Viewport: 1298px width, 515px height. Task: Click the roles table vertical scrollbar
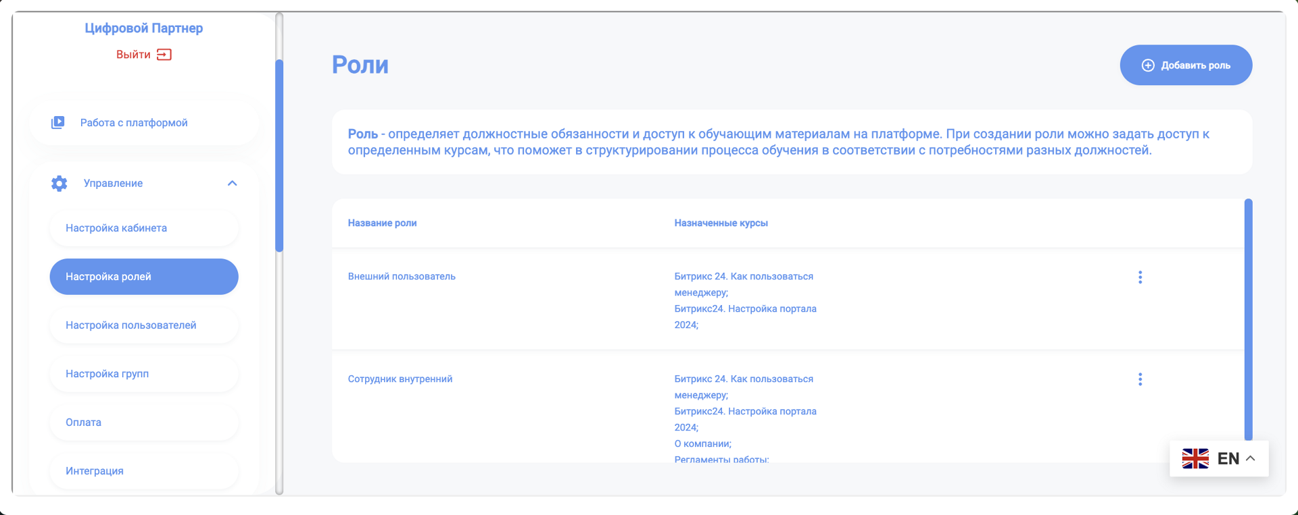click(x=1248, y=319)
